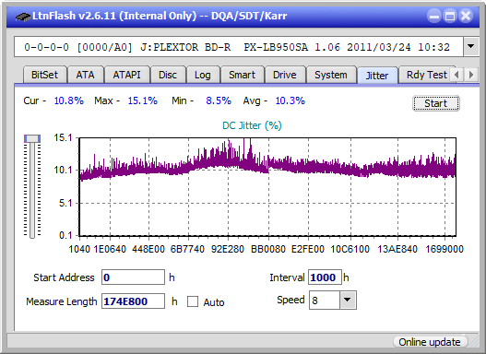The image size is (486, 354).
Task: Enable the Auto checkbox
Action: tap(193, 301)
